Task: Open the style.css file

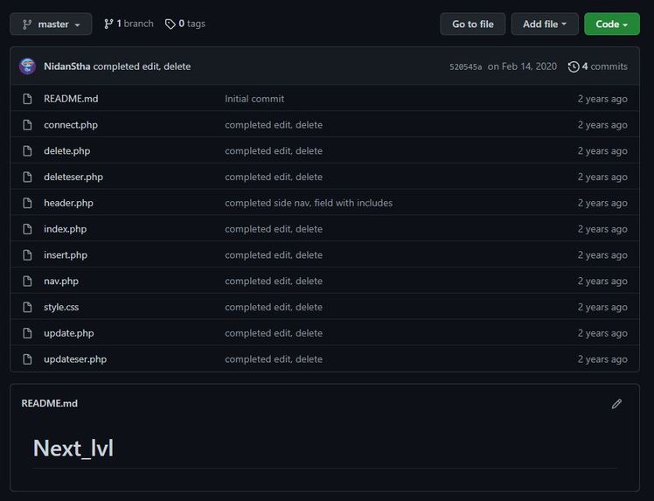Action: pos(61,307)
